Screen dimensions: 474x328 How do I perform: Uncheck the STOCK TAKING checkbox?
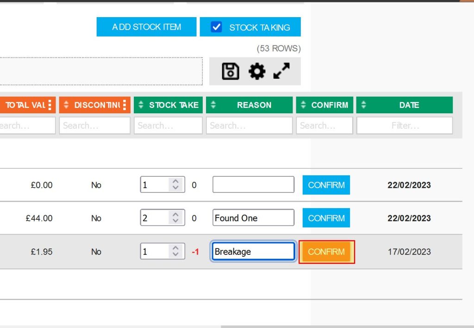217,26
